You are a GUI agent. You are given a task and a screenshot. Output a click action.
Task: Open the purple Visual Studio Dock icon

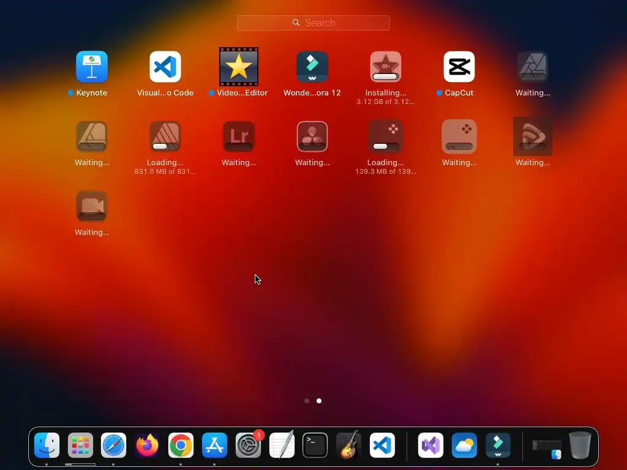tap(430, 446)
